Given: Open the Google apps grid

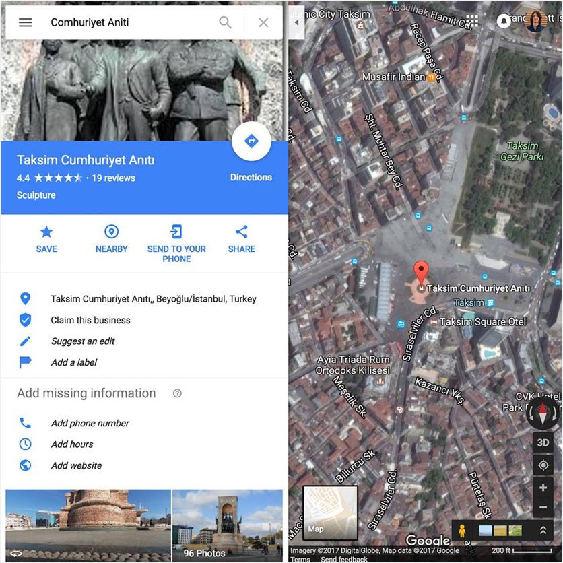Looking at the screenshot, I should (x=472, y=21).
